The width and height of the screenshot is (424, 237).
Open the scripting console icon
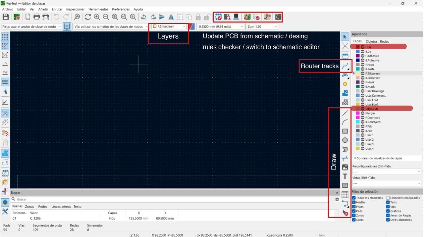point(278,17)
